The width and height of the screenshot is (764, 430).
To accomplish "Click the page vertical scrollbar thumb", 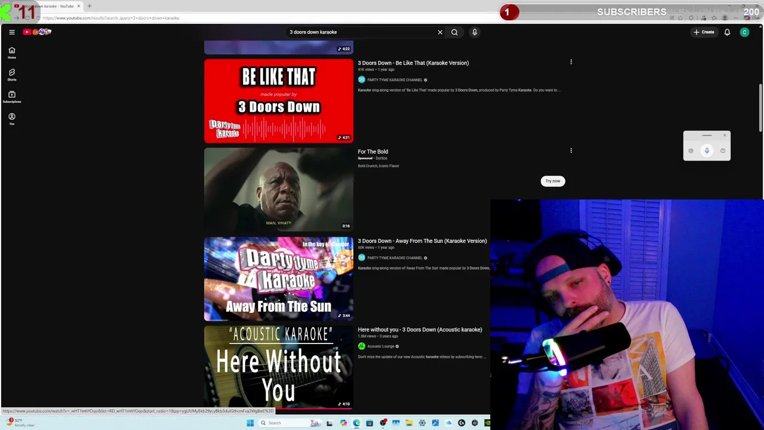I will (761, 107).
